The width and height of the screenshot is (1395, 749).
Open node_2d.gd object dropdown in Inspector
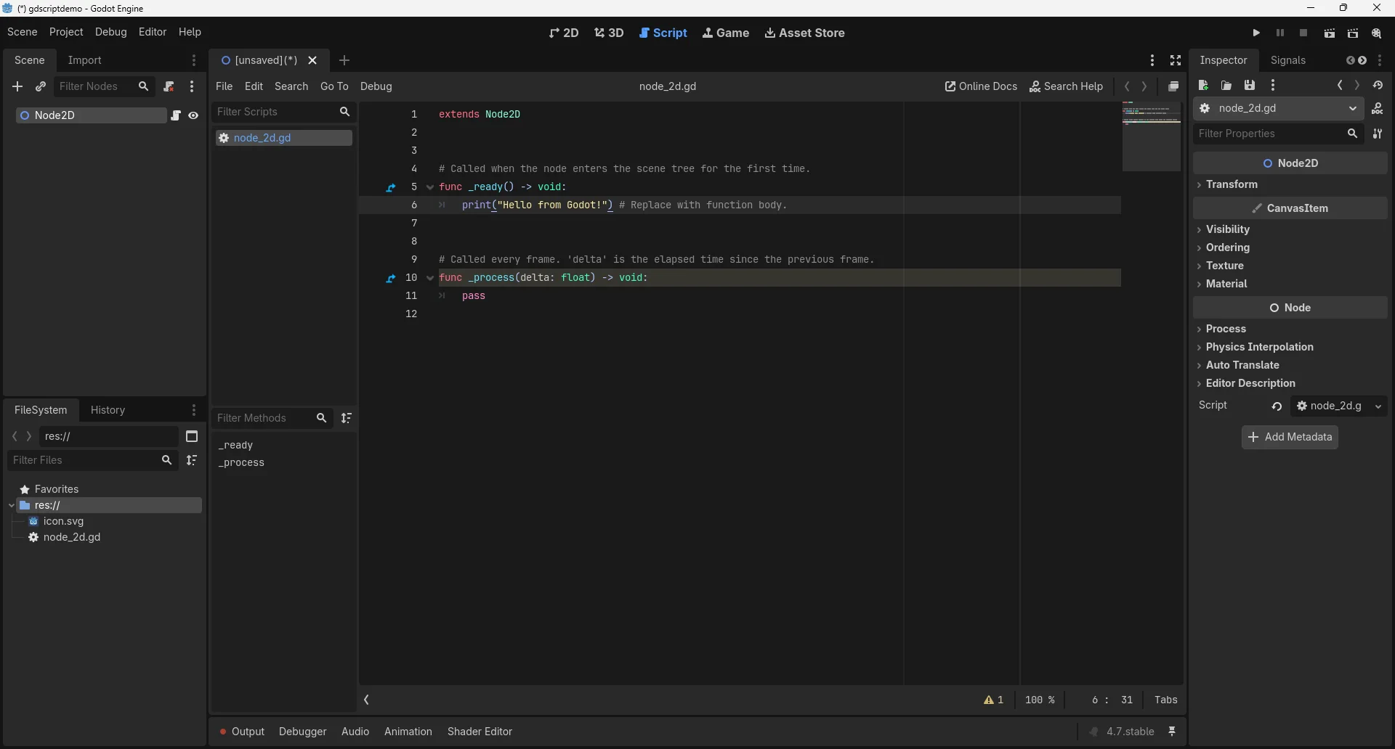pos(1279,109)
